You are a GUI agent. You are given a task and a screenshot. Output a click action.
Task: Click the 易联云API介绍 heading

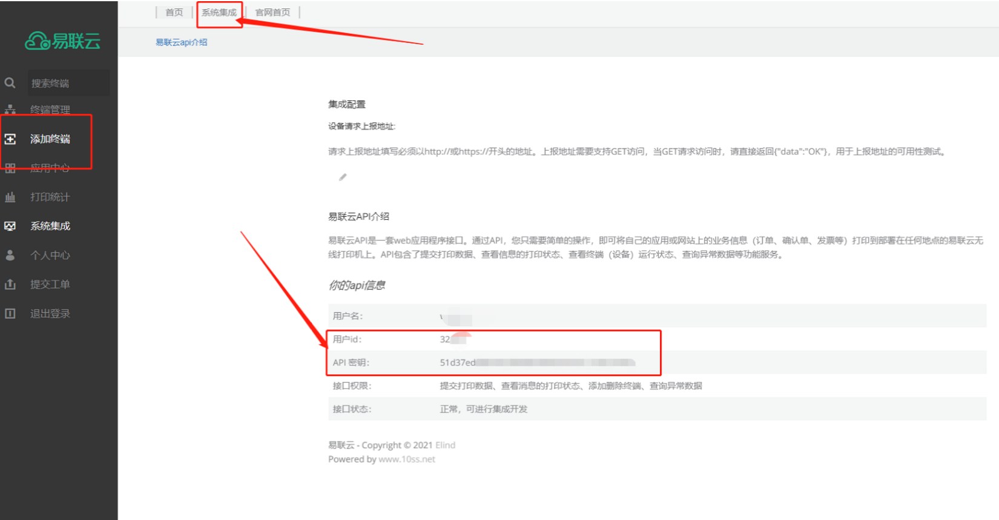[358, 217]
